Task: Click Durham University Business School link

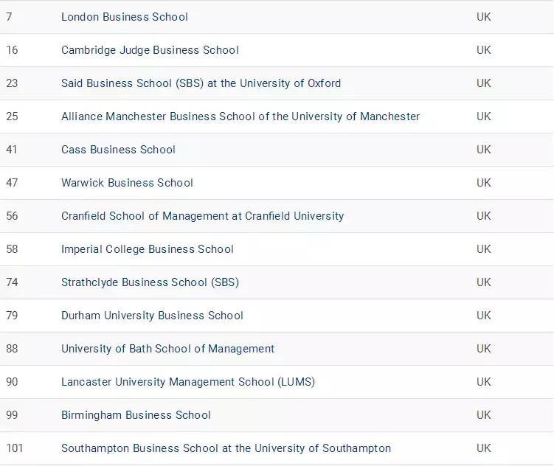Action: pos(152,316)
